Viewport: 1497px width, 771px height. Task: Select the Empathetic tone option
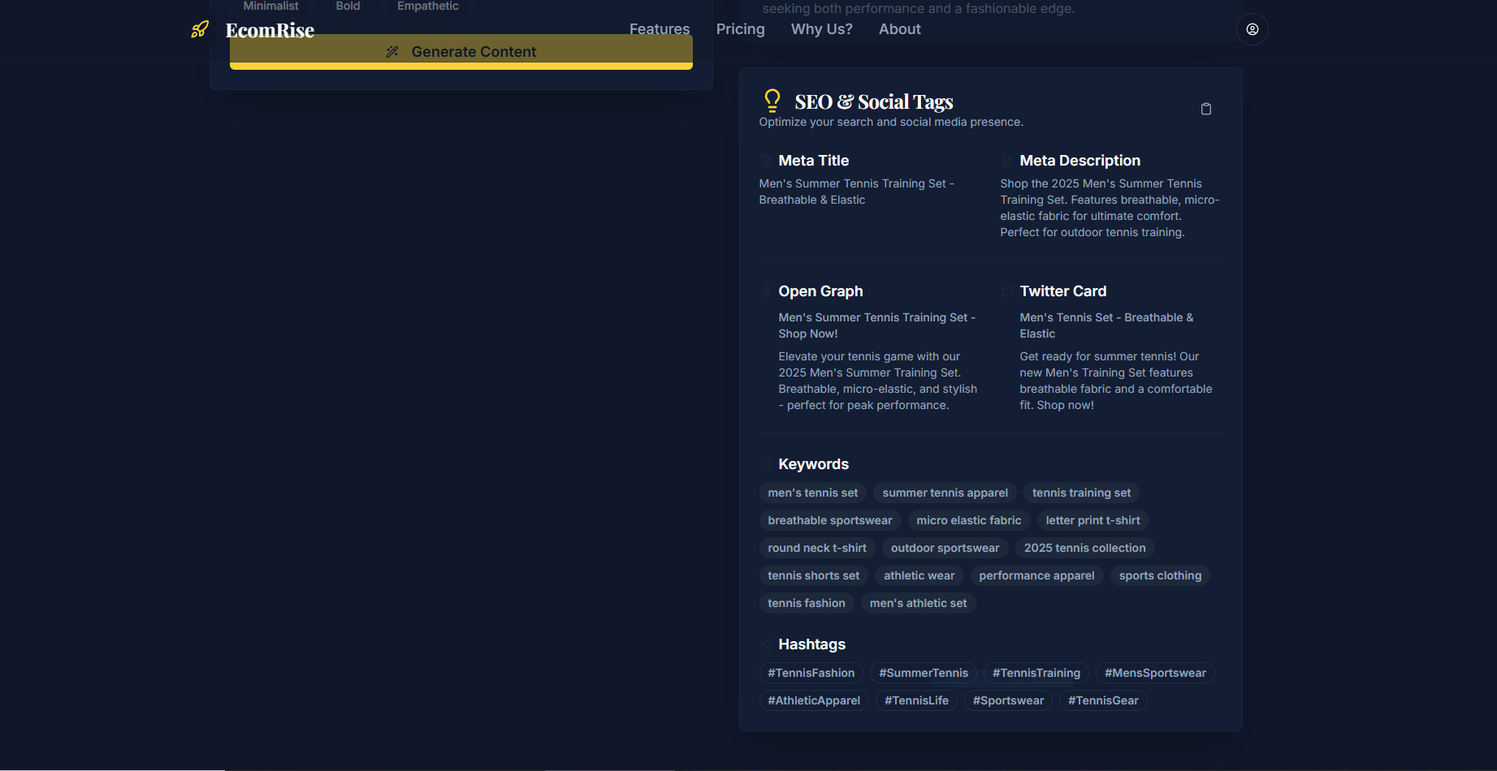pyautogui.click(x=427, y=6)
